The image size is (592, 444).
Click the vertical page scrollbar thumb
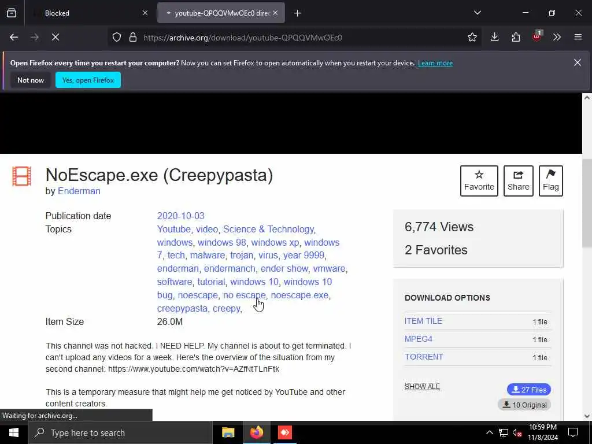coord(587,203)
